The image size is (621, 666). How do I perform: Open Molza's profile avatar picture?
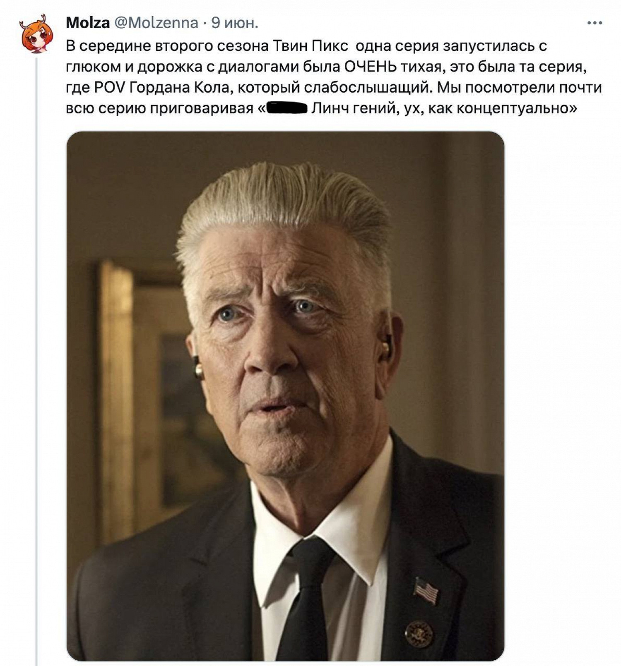pyautogui.click(x=37, y=34)
